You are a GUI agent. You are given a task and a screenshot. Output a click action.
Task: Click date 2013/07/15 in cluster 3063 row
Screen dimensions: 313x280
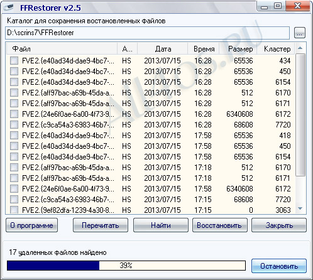pos(162,210)
